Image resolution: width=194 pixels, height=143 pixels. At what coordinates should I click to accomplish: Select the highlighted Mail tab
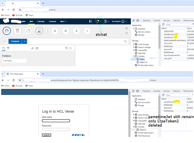[31, 21]
